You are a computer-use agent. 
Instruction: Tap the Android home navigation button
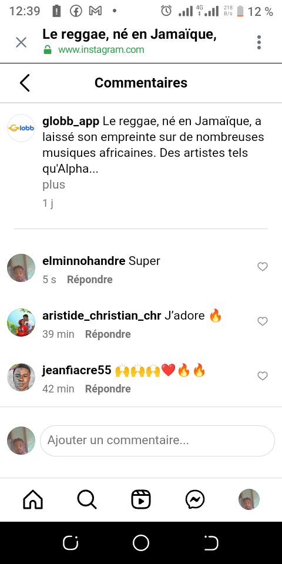pos(141,542)
